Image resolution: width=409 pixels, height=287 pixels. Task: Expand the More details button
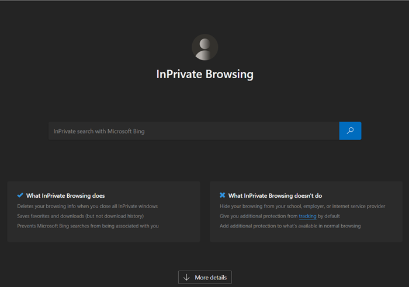point(205,277)
